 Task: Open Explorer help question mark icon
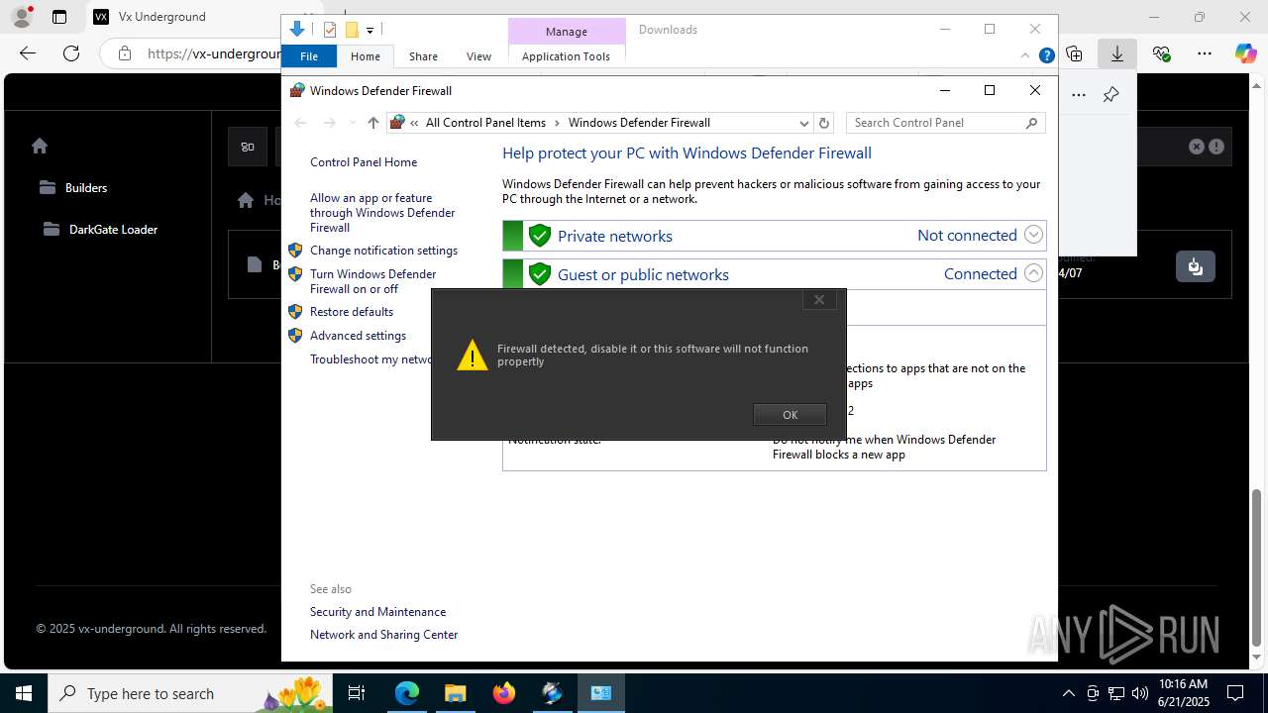click(1046, 56)
